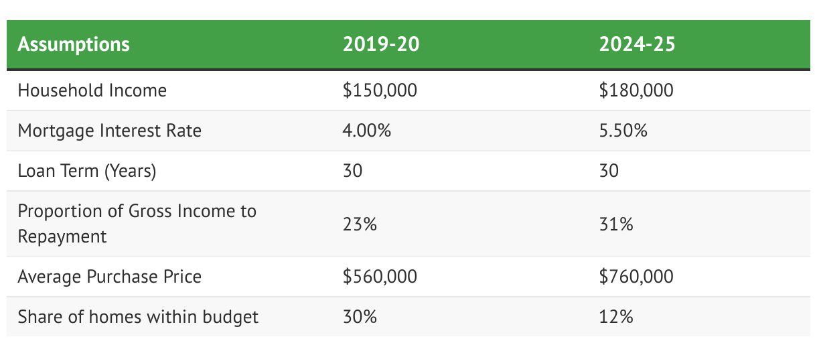The width and height of the screenshot is (817, 343).
Task: Select the Household Income row label
Action: click(x=92, y=90)
